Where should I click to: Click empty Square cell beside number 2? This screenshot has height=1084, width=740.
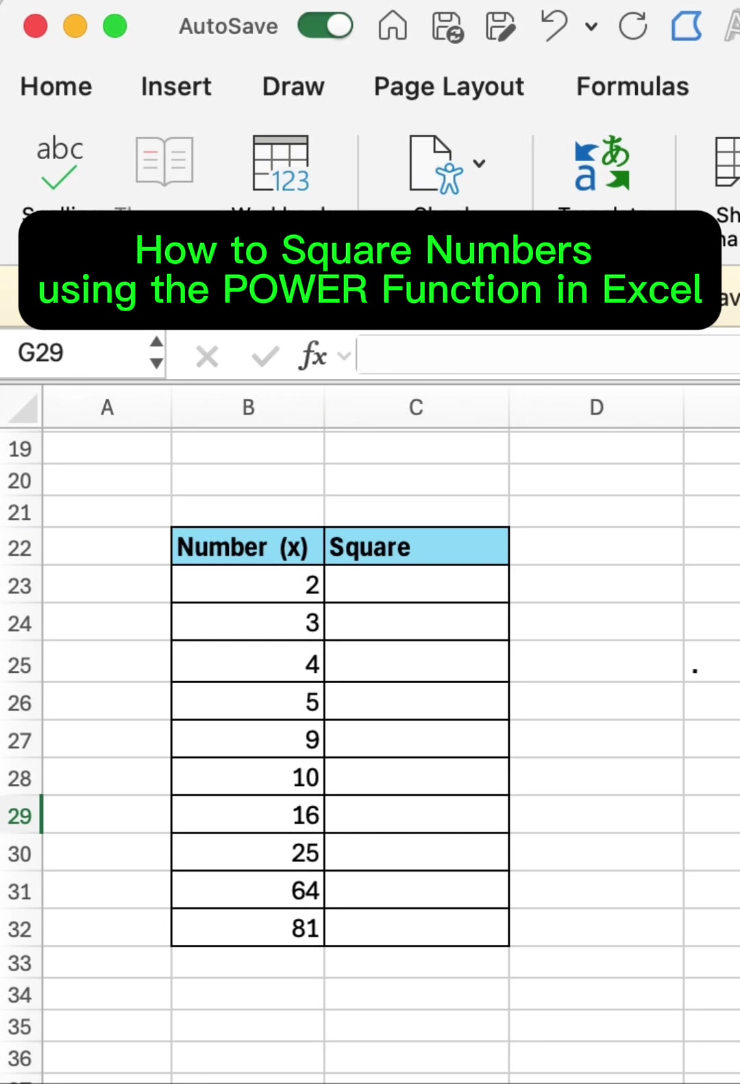pyautogui.click(x=417, y=584)
